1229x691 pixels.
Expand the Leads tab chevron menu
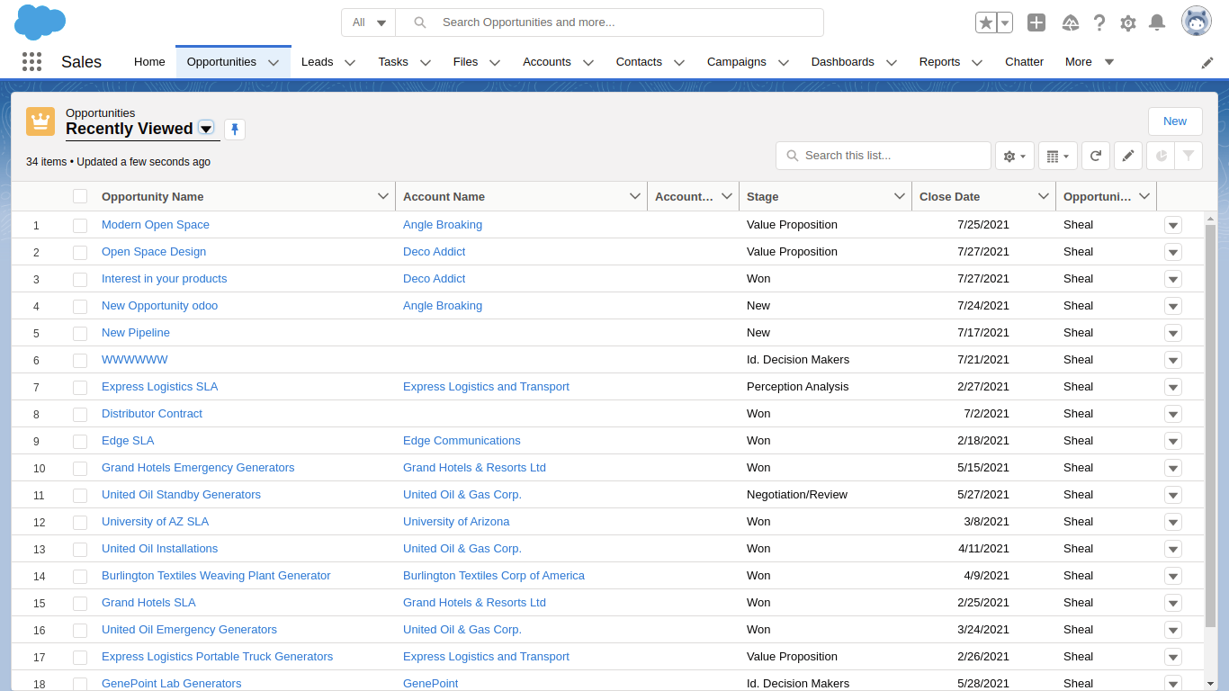click(x=350, y=62)
